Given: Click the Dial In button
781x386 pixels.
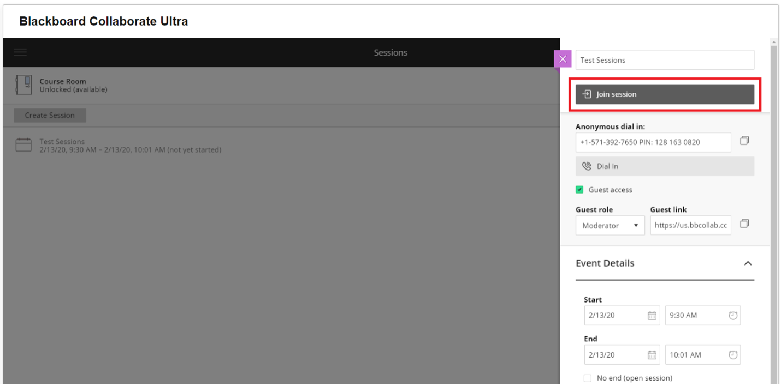Looking at the screenshot, I should (665, 166).
